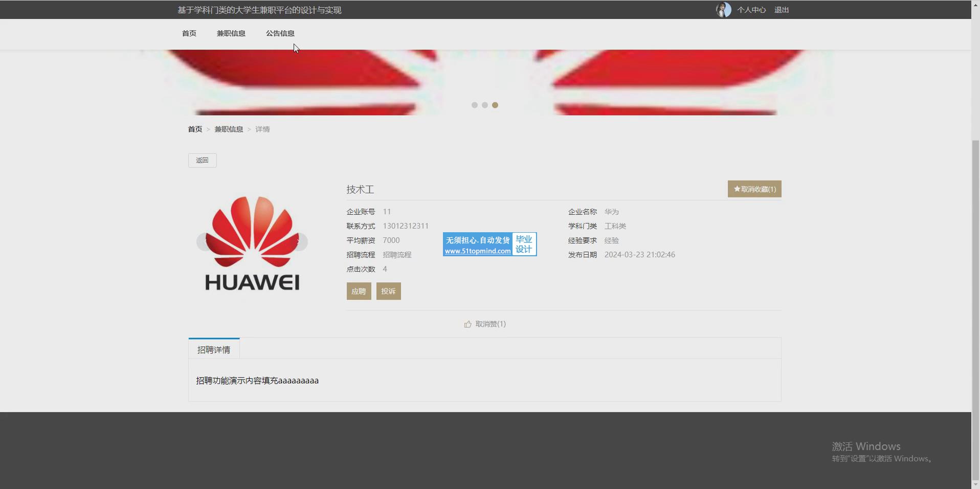Click the thumbs-up unlike icon
980x489 pixels.
pos(467,324)
